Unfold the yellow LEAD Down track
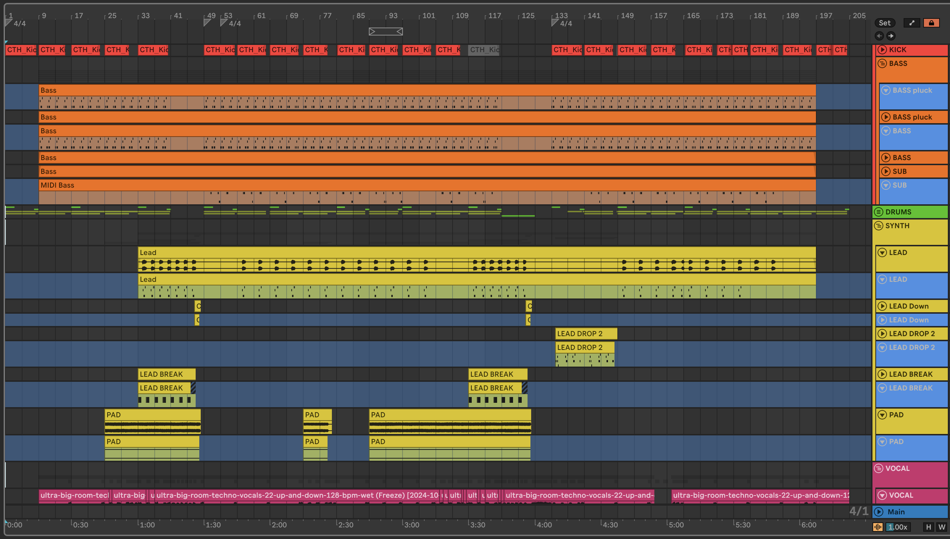The image size is (950, 539). [x=882, y=306]
